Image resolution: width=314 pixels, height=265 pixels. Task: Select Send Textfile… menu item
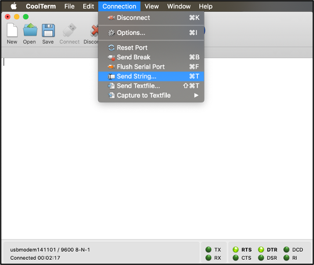tap(151, 86)
